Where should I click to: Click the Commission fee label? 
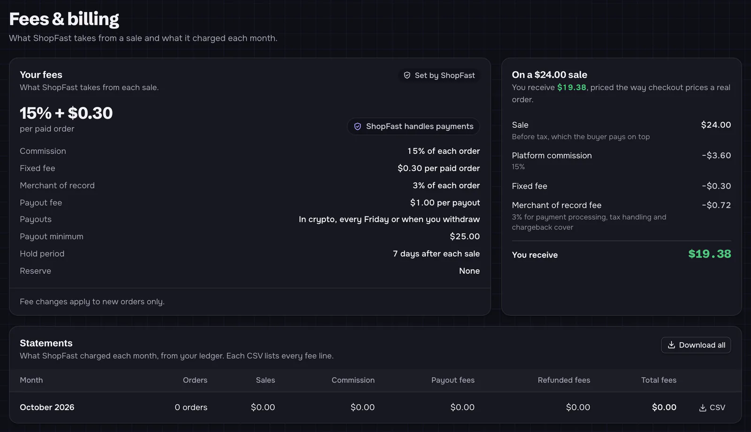tap(43, 151)
